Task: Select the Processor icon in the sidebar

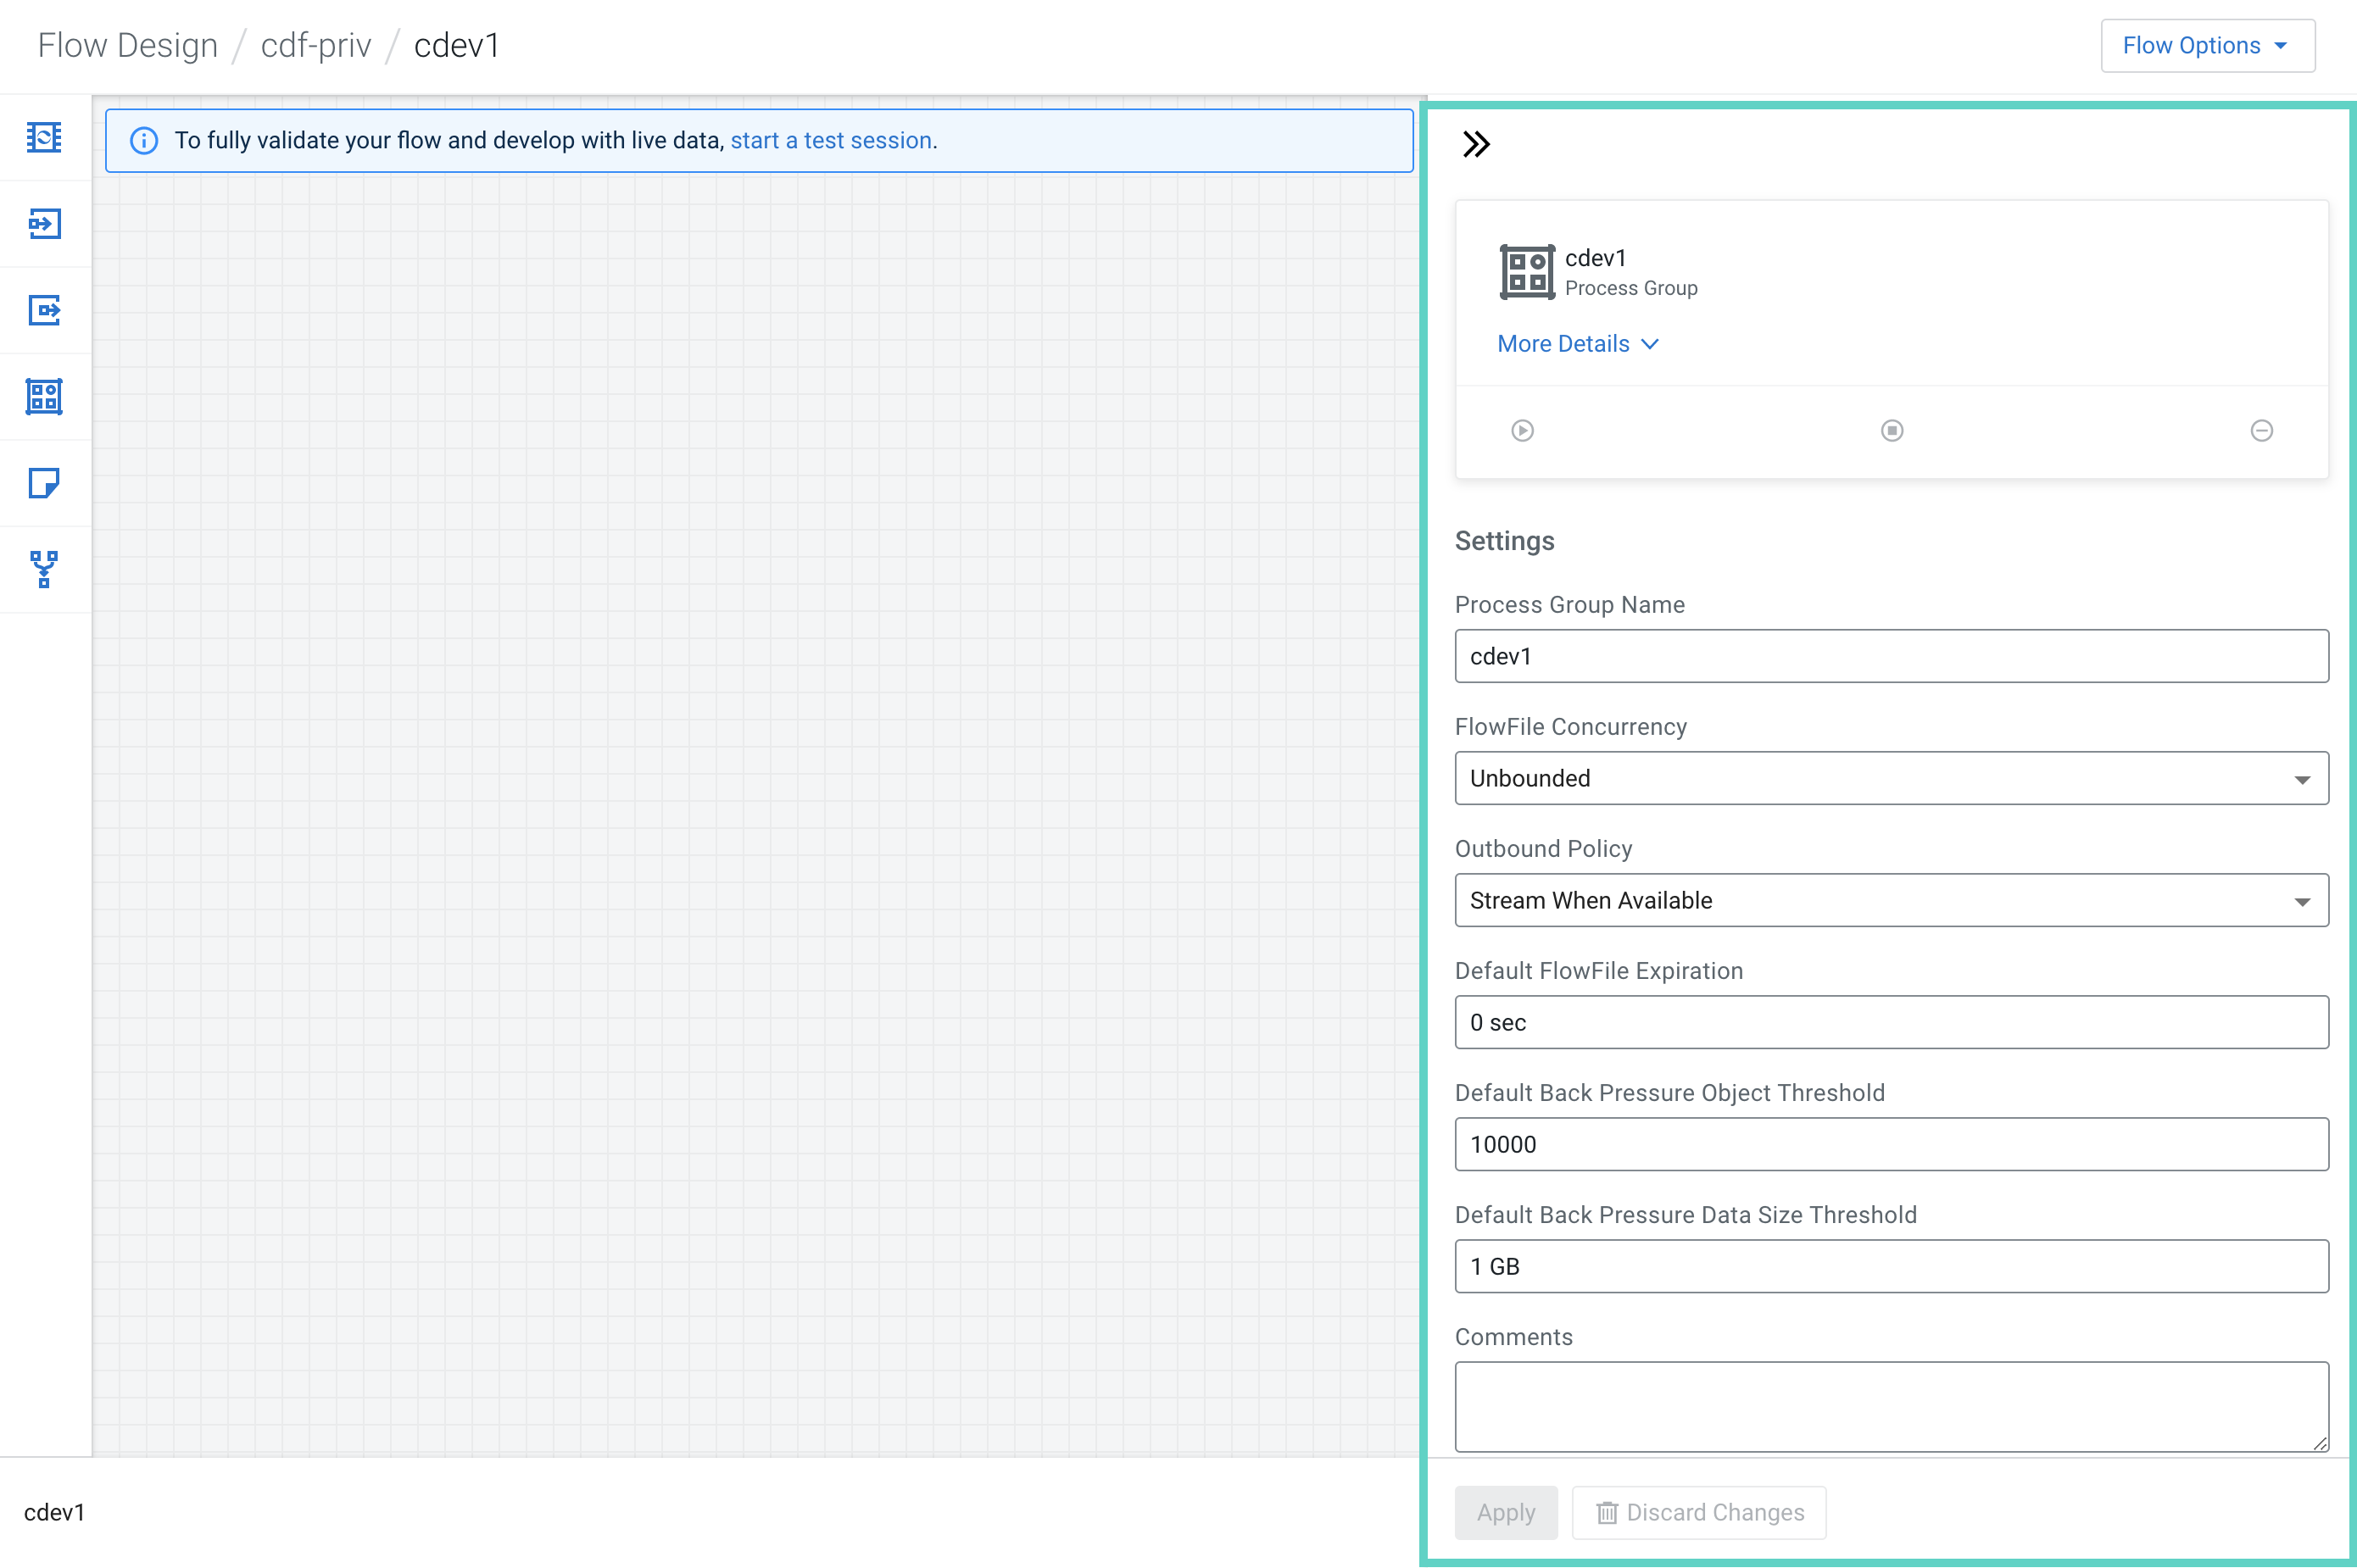Action: [x=44, y=137]
